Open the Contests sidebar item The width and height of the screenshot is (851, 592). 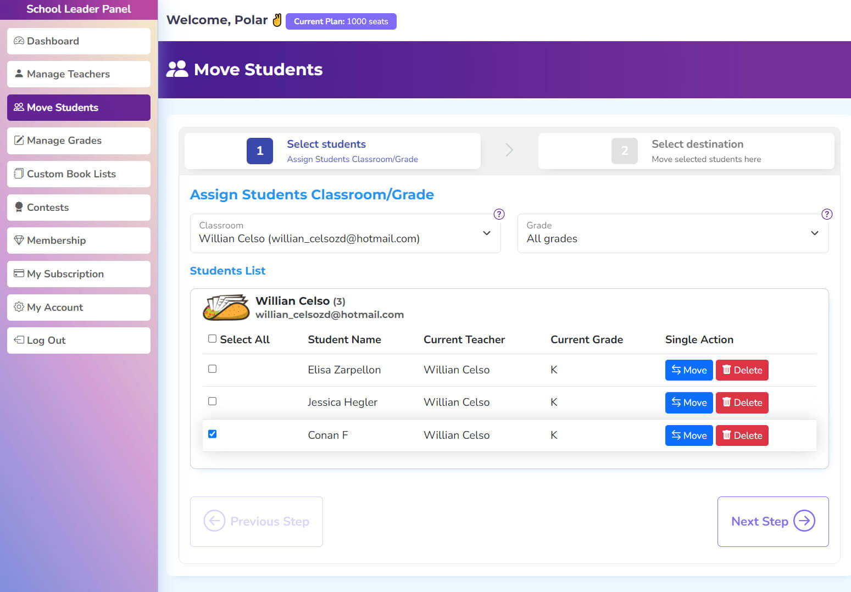pos(79,208)
